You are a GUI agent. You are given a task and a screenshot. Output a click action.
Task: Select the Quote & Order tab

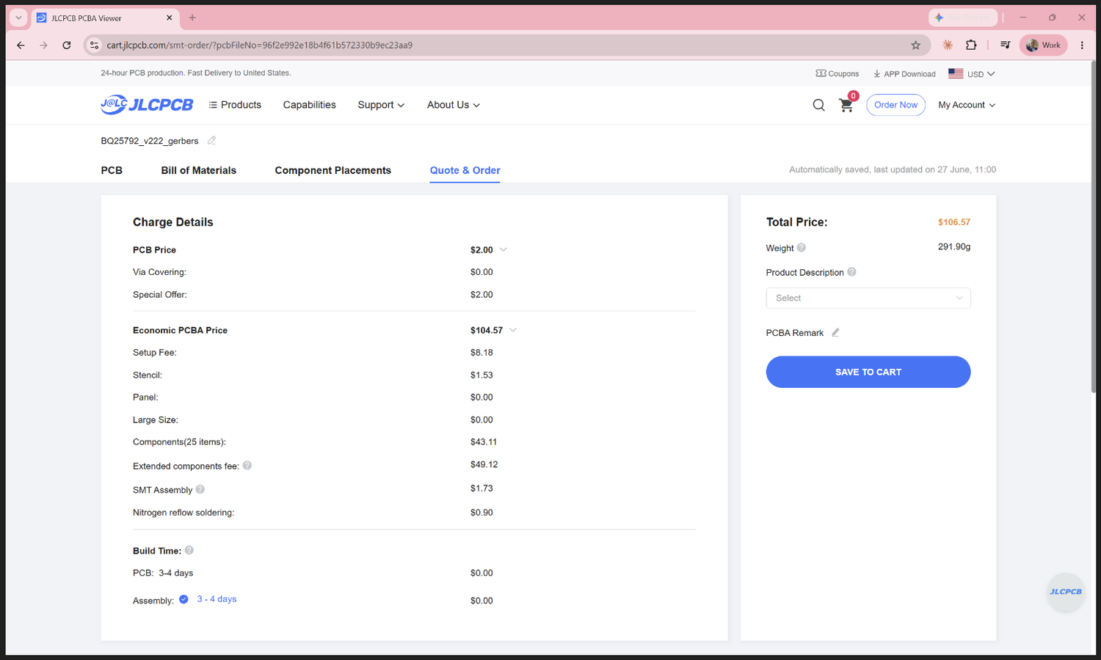click(465, 170)
